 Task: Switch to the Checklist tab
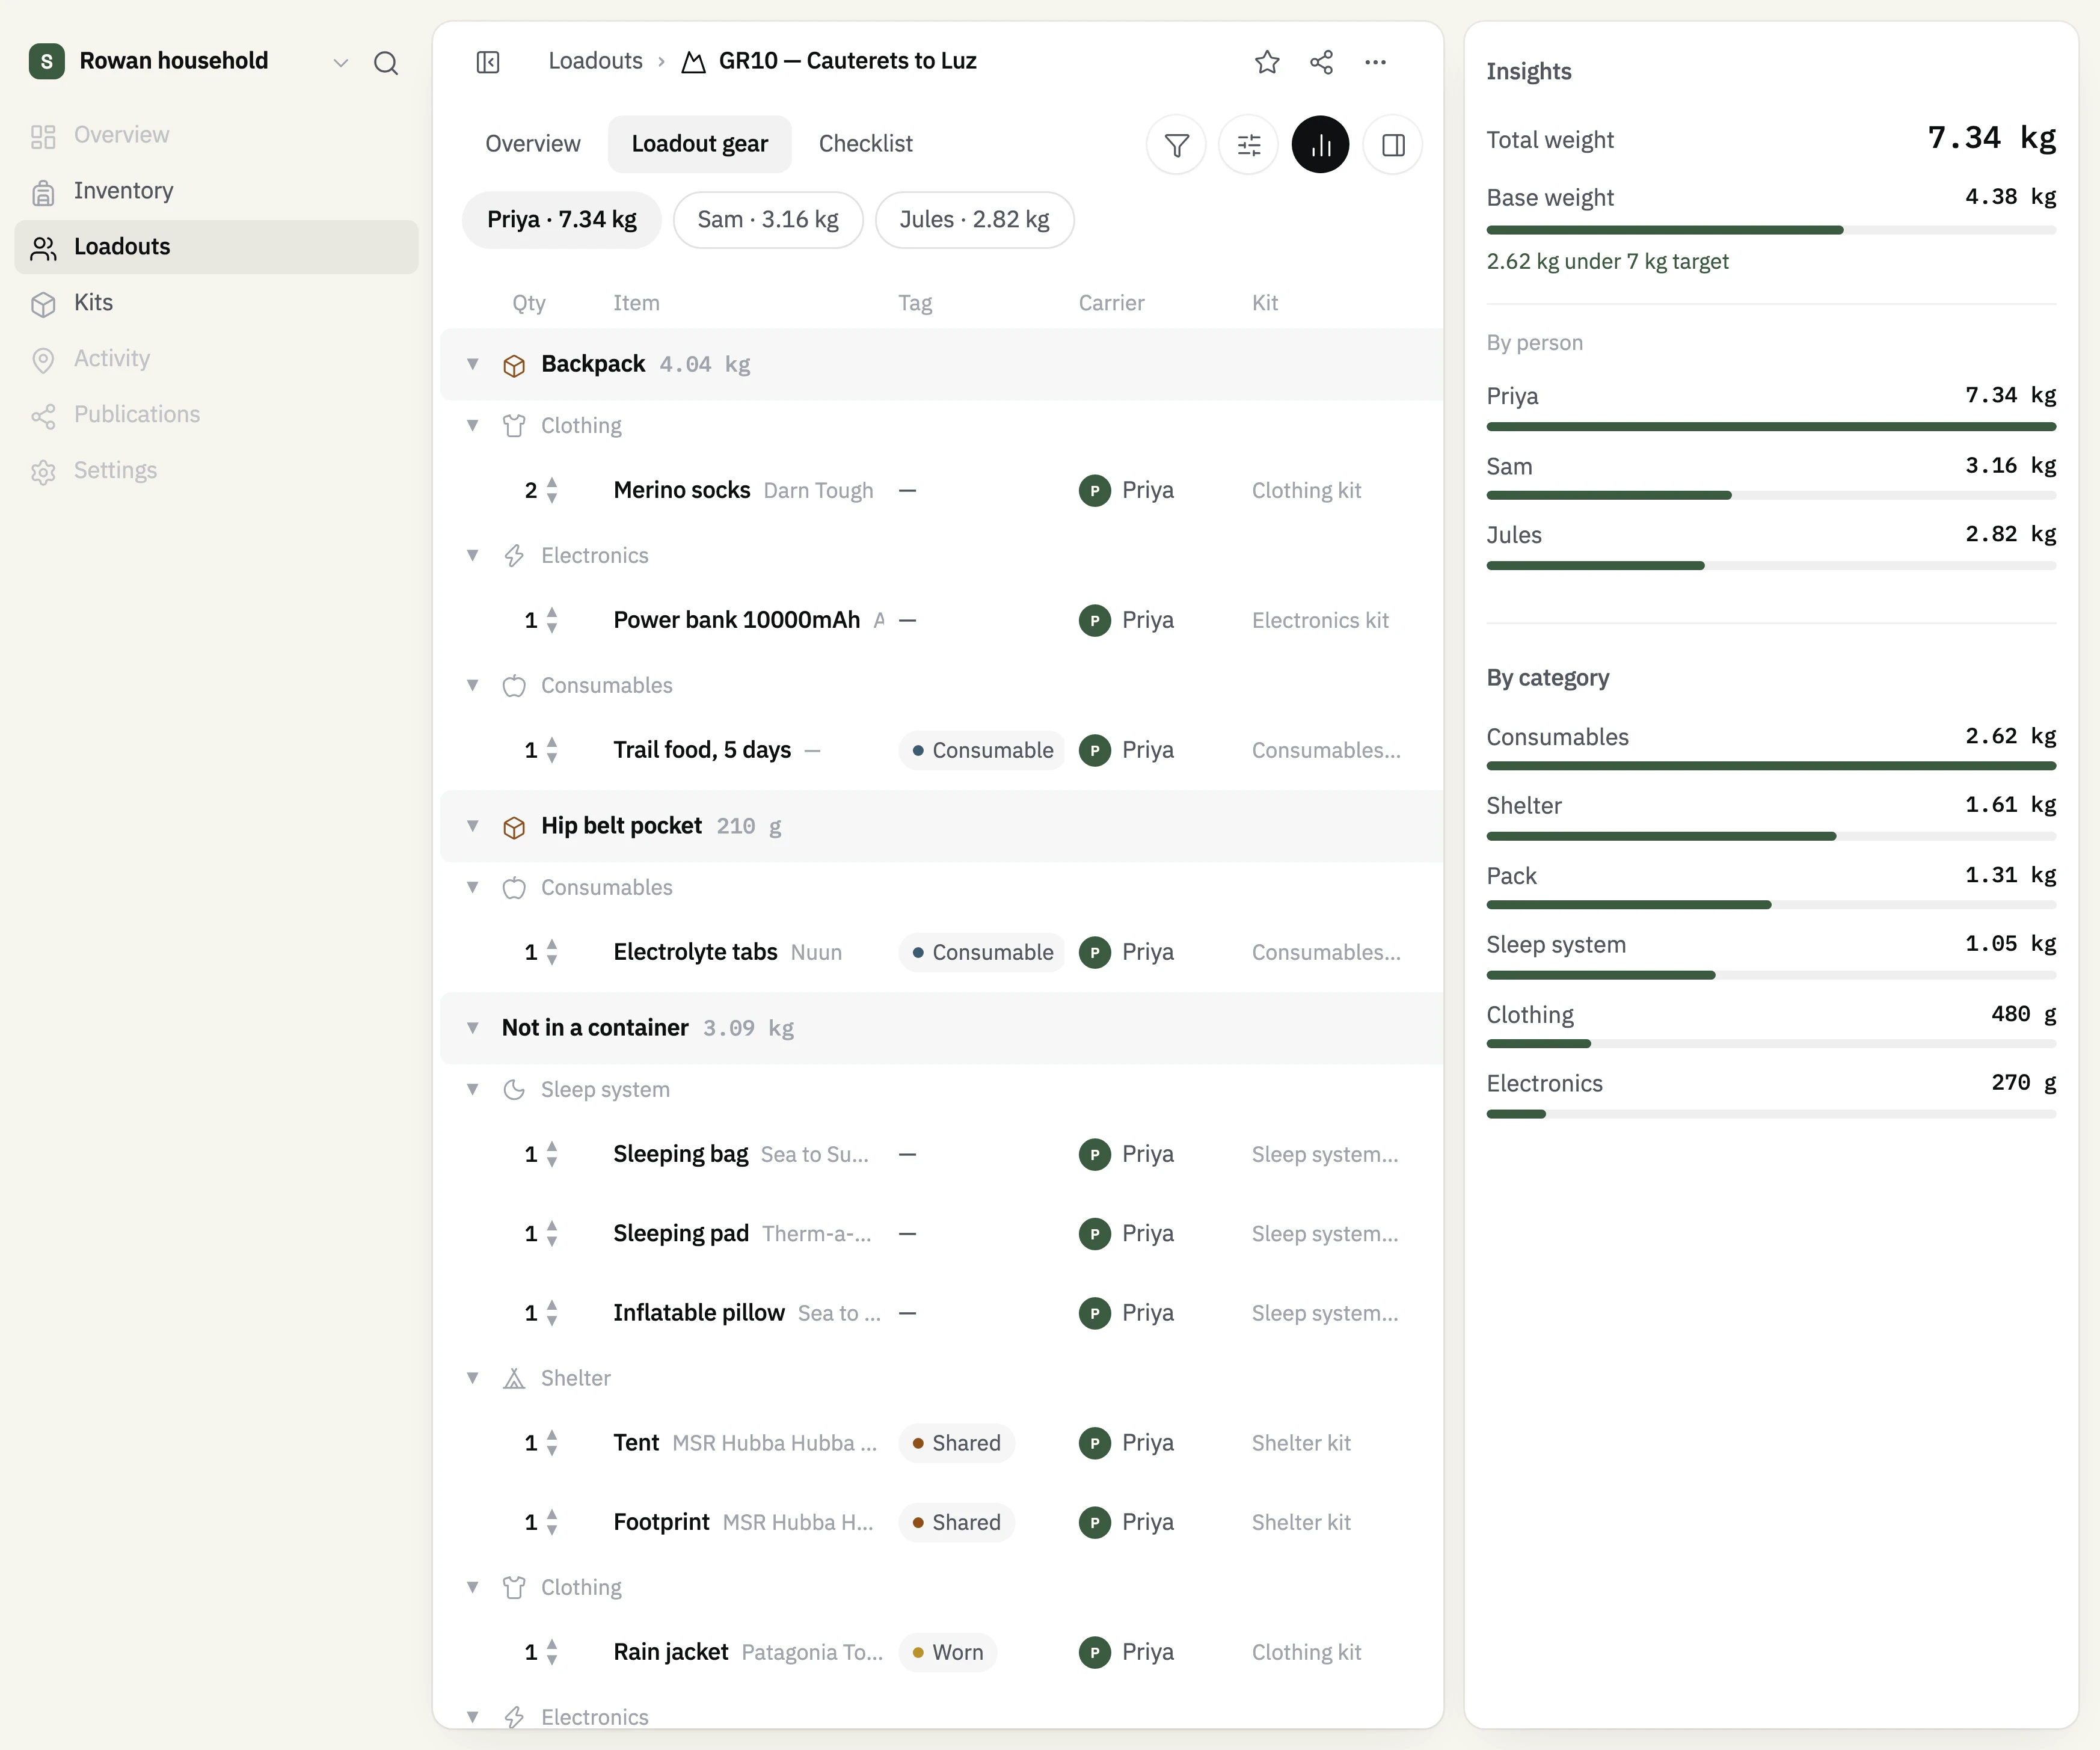click(x=866, y=144)
